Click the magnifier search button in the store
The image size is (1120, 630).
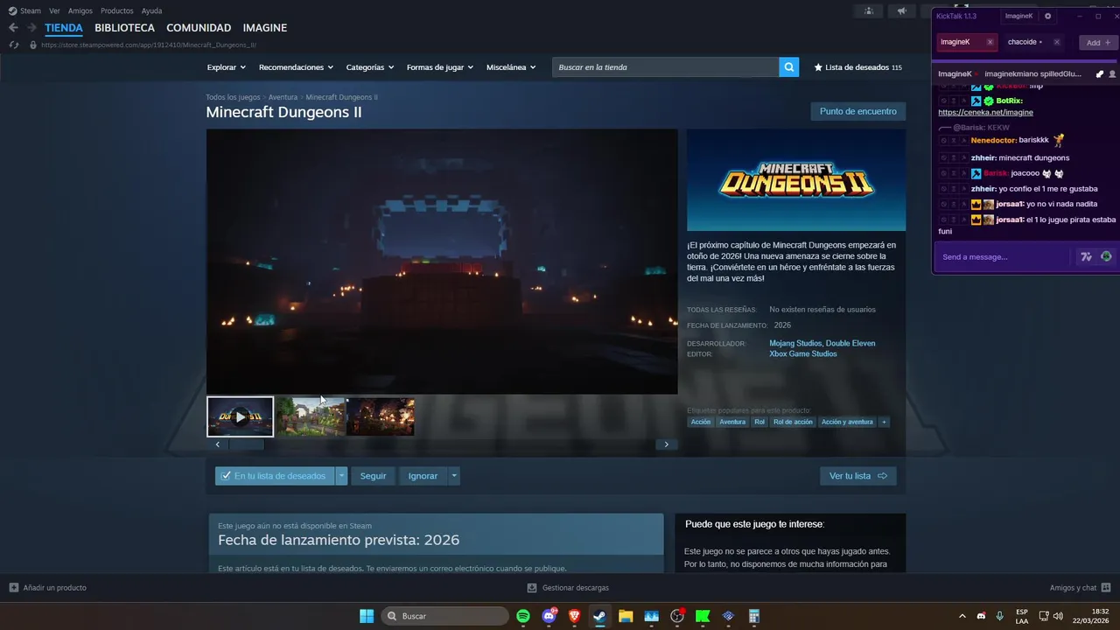coord(789,67)
